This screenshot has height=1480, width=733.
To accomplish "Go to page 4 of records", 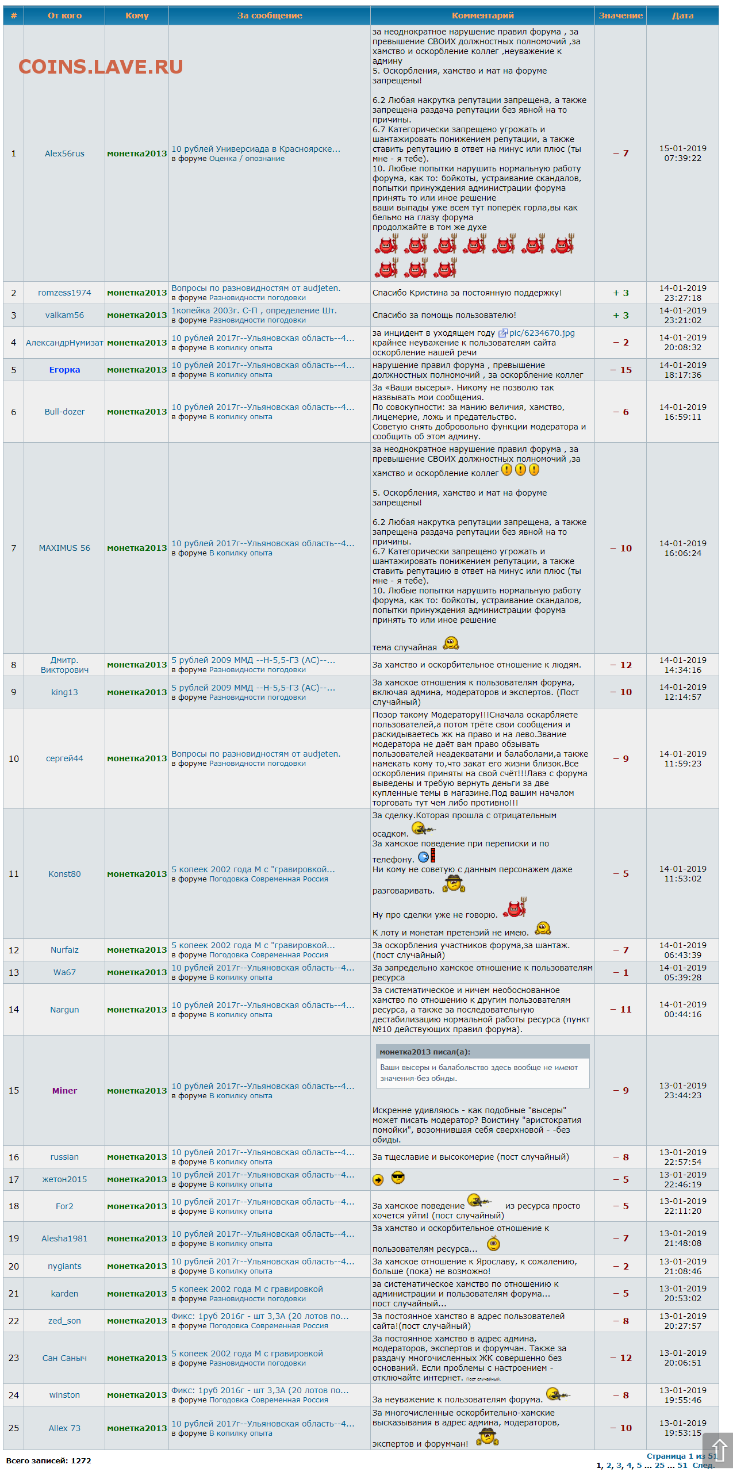I will (x=629, y=1465).
